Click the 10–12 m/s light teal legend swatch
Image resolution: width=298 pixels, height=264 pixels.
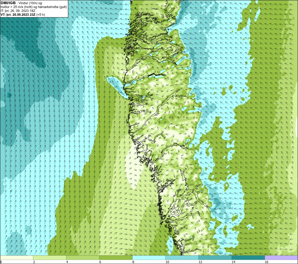tap(182, 258)
